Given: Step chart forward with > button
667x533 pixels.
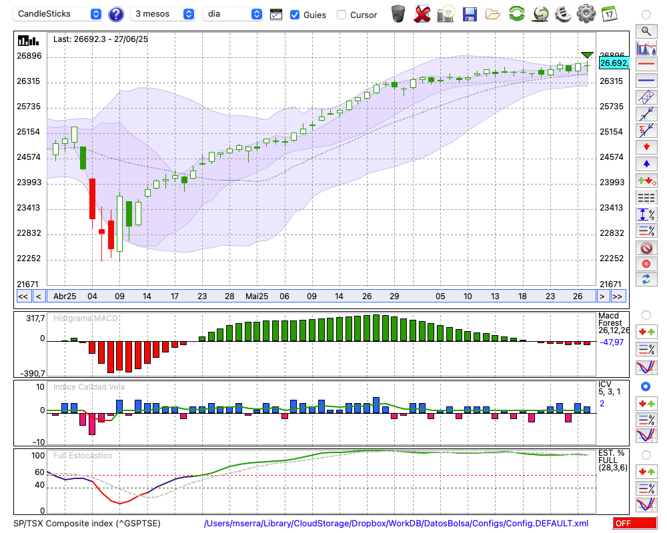Looking at the screenshot, I should pyautogui.click(x=602, y=296).
